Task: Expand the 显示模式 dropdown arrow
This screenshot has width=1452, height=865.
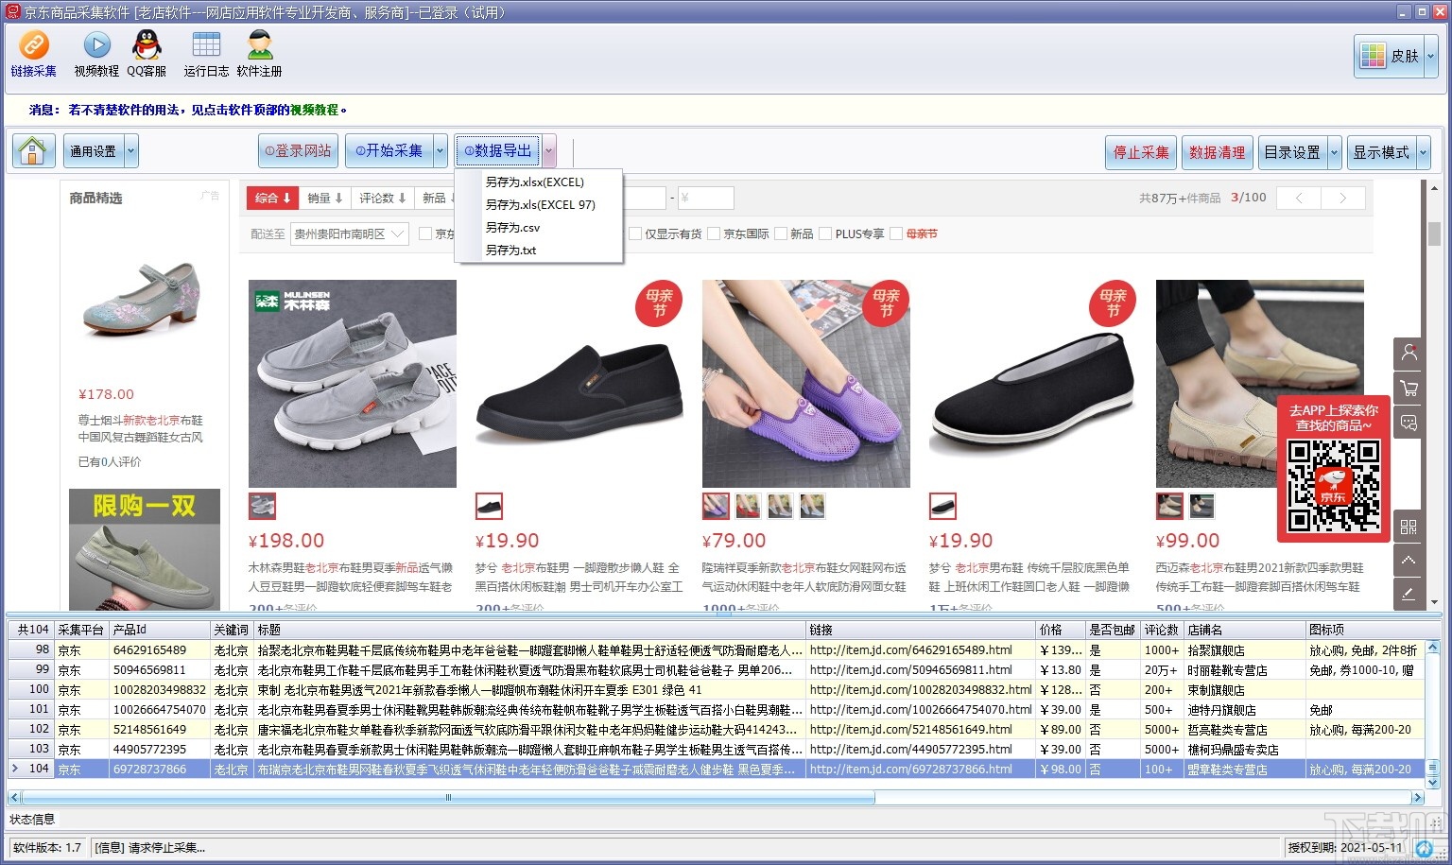Action: [x=1423, y=152]
